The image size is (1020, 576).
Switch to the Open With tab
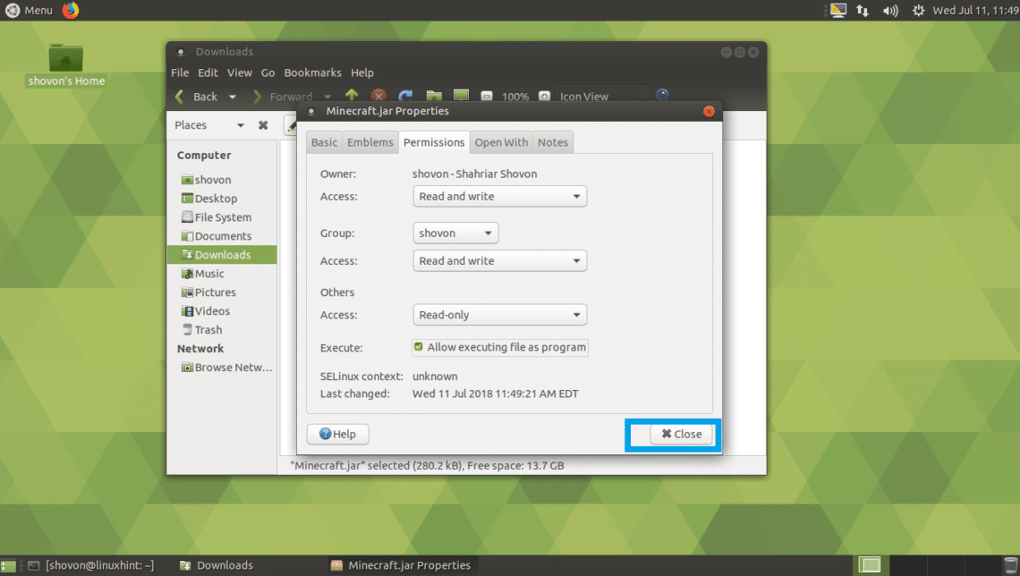[x=501, y=142]
